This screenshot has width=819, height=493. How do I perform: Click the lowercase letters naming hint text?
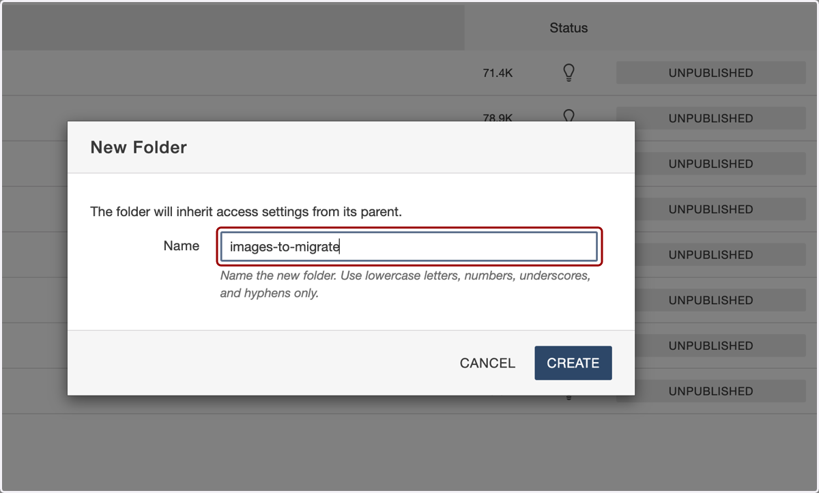pyautogui.click(x=405, y=286)
